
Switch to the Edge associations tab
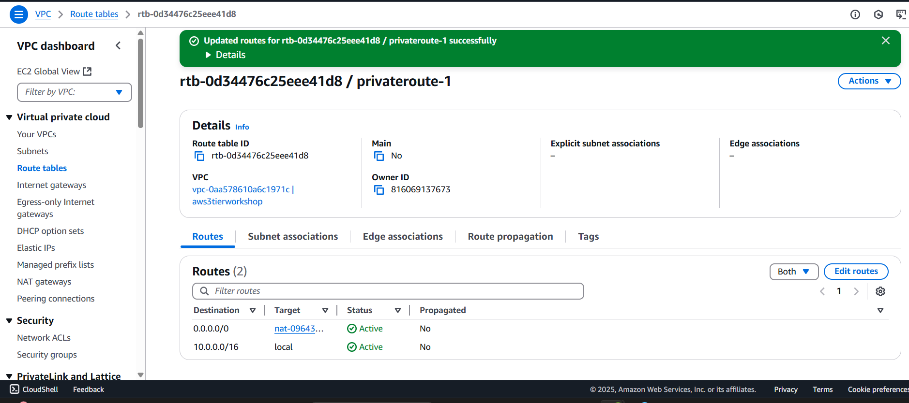pyautogui.click(x=403, y=236)
